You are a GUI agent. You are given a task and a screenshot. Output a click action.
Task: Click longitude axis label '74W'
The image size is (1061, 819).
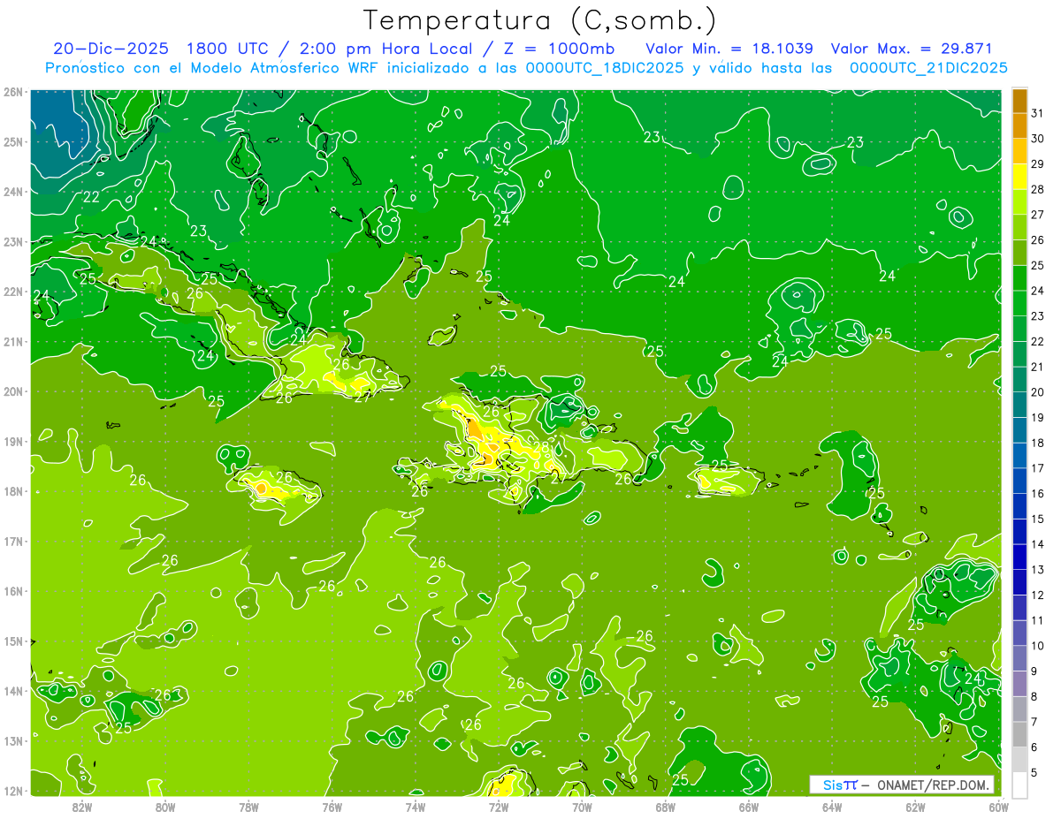415,806
